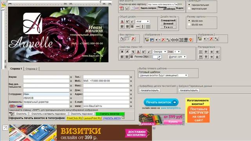Upload picture for Изображение-1

tap(147, 40)
